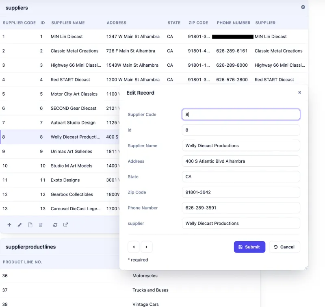Screen dimensions: 325x307
Task: Sort by ID column header
Action: (x=43, y=23)
